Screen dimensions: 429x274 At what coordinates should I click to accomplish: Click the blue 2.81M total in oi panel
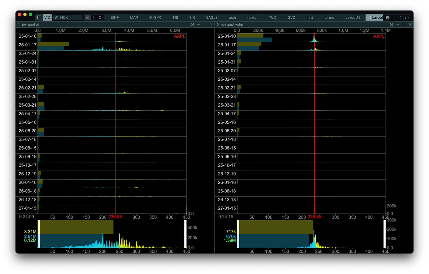pyautogui.click(x=30, y=236)
